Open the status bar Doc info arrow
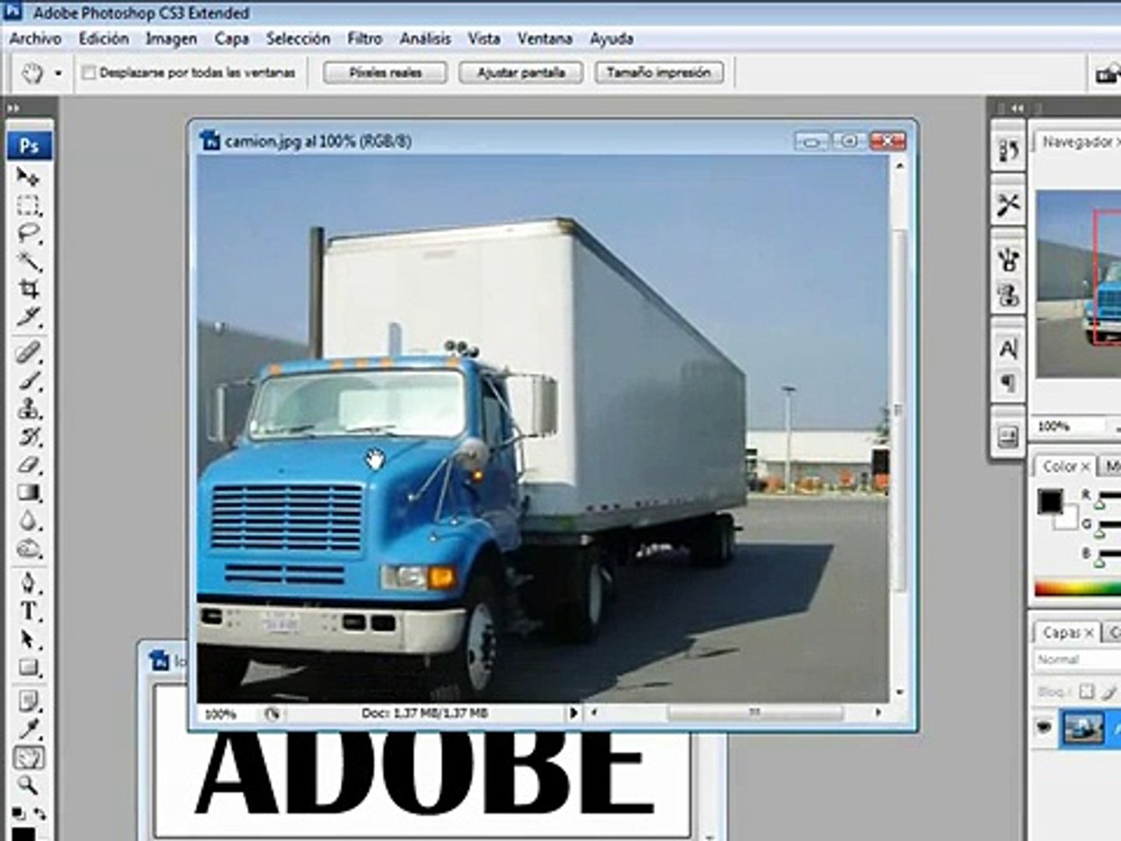1121x841 pixels. 574,713
